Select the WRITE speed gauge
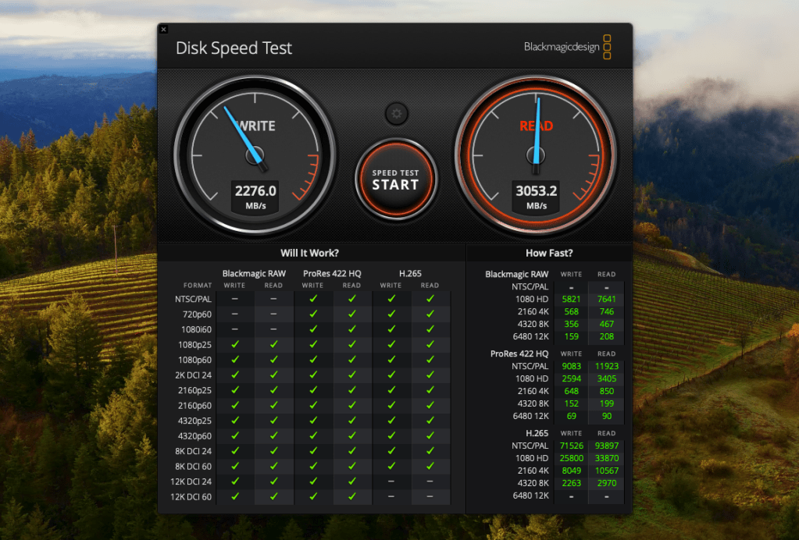This screenshot has height=540, width=799. click(x=255, y=155)
